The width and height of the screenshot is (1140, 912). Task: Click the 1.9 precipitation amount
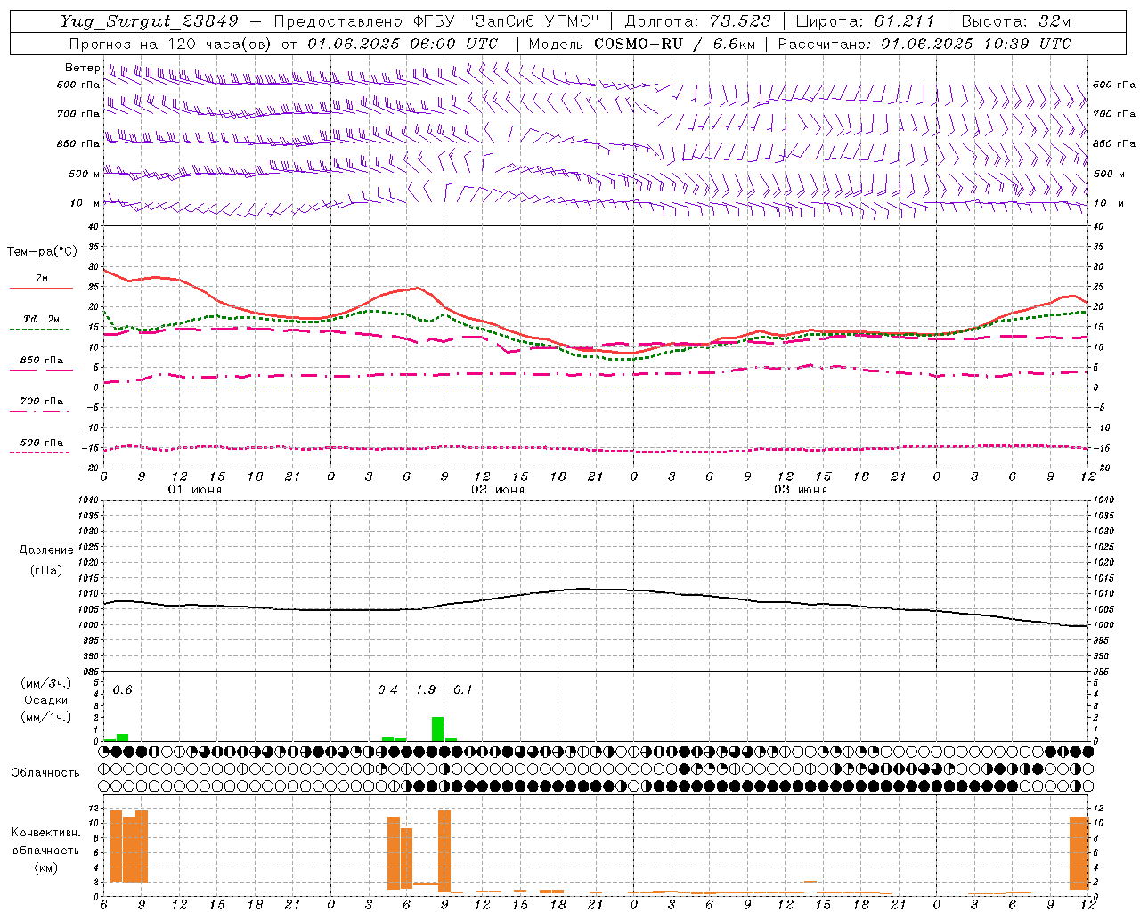tap(426, 689)
